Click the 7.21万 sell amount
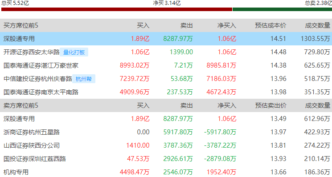 pyautogui.click(x=183, y=65)
